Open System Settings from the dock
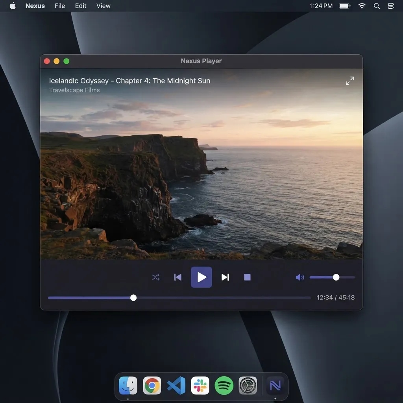403x403 pixels. pyautogui.click(x=248, y=386)
